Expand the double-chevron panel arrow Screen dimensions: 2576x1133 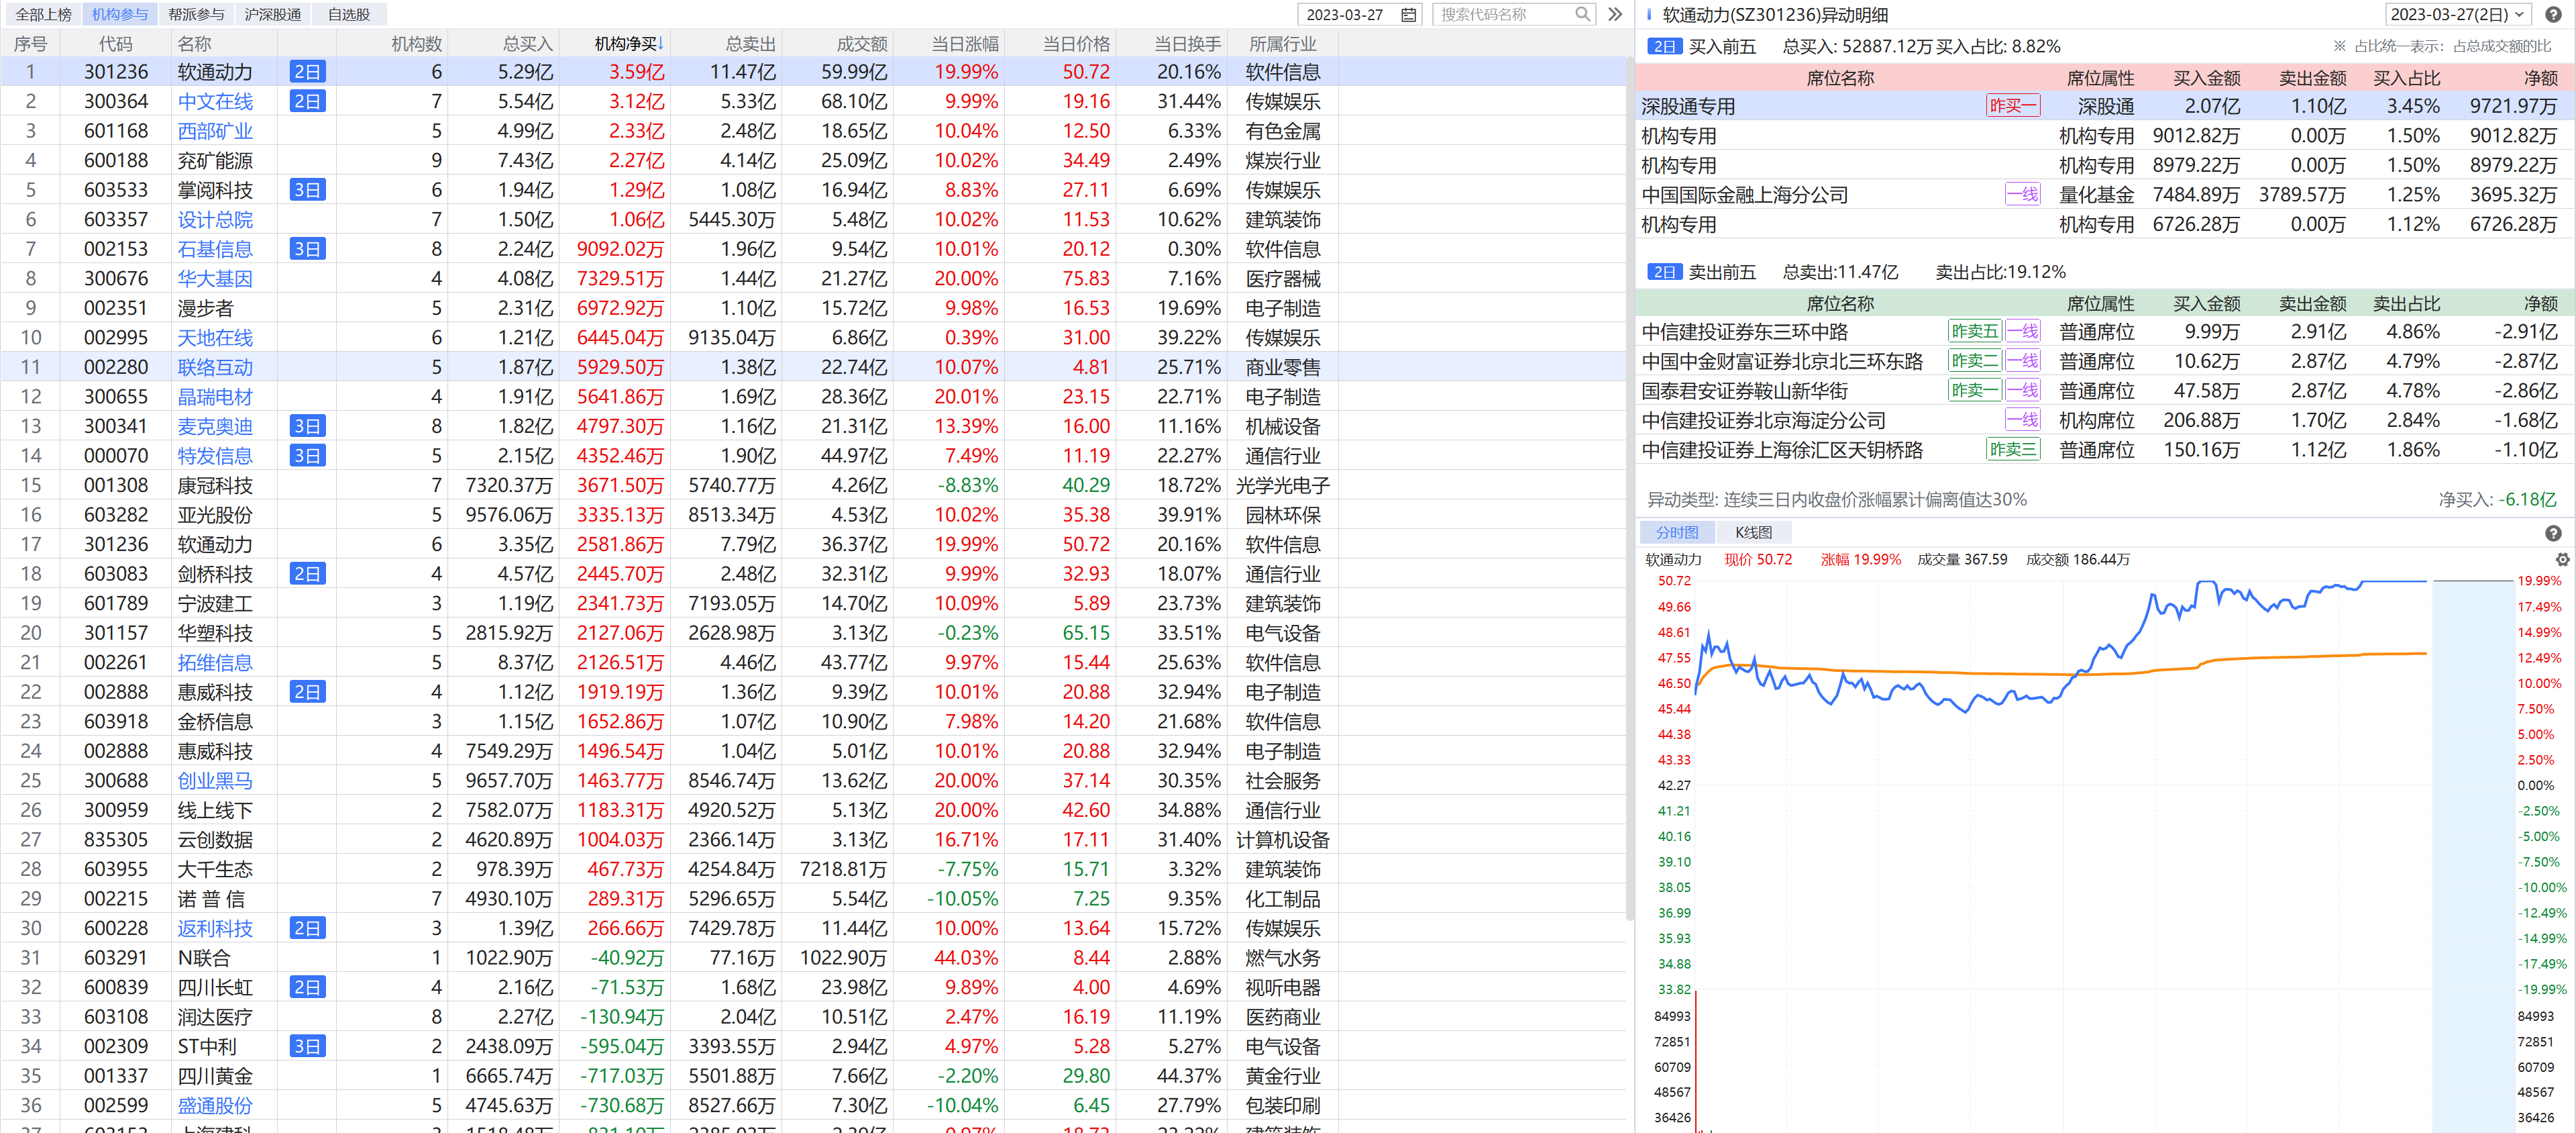pos(1615,14)
